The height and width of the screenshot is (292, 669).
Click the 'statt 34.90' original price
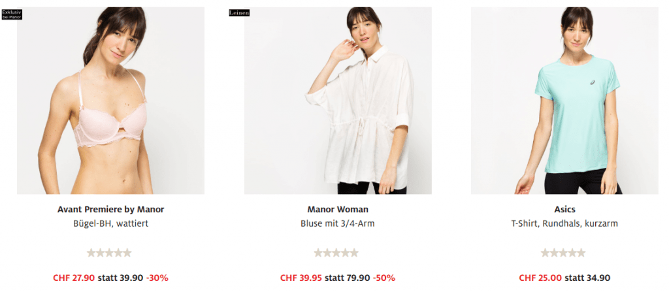coord(587,278)
